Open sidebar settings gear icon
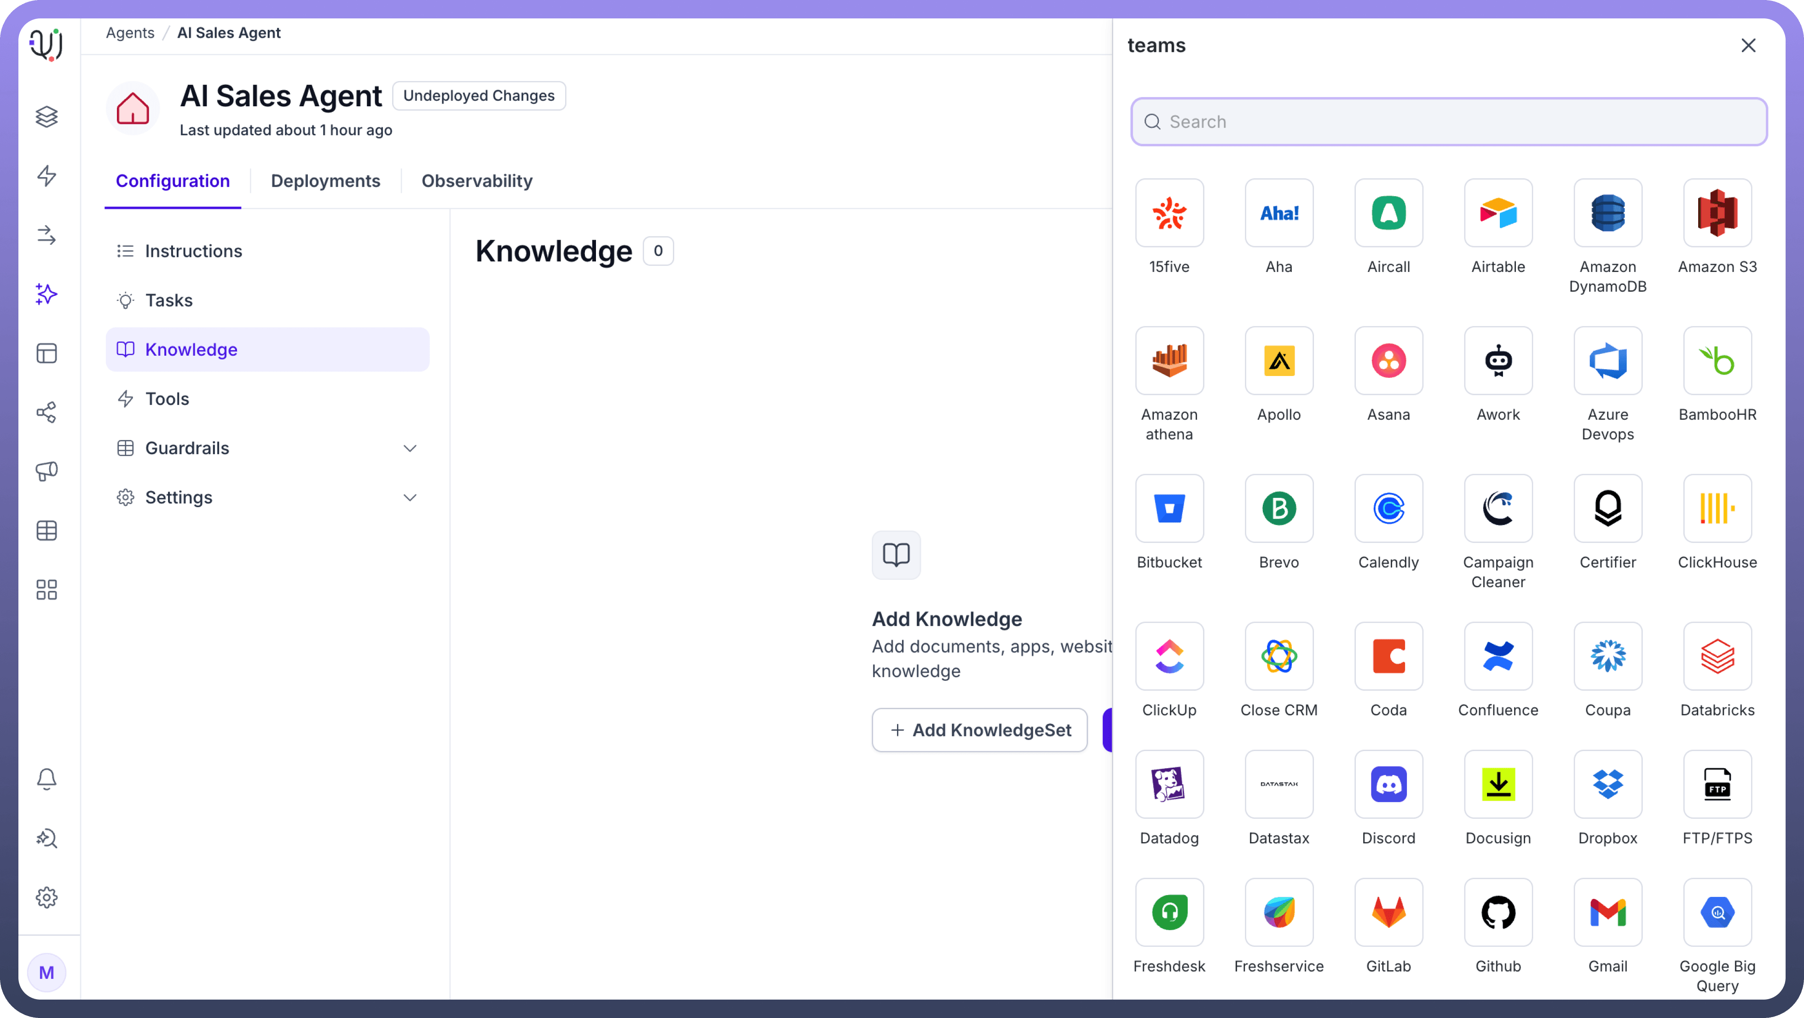This screenshot has width=1804, height=1018. coord(46,897)
